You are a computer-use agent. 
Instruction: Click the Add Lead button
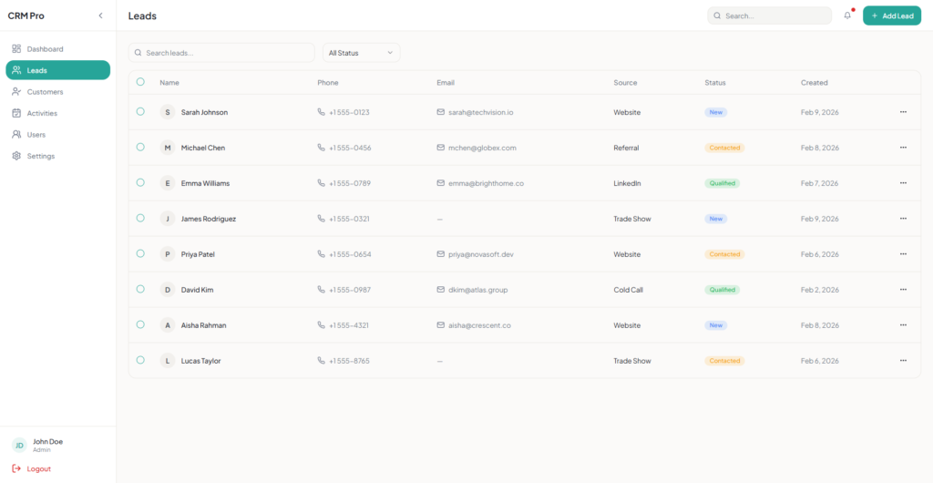click(x=891, y=15)
